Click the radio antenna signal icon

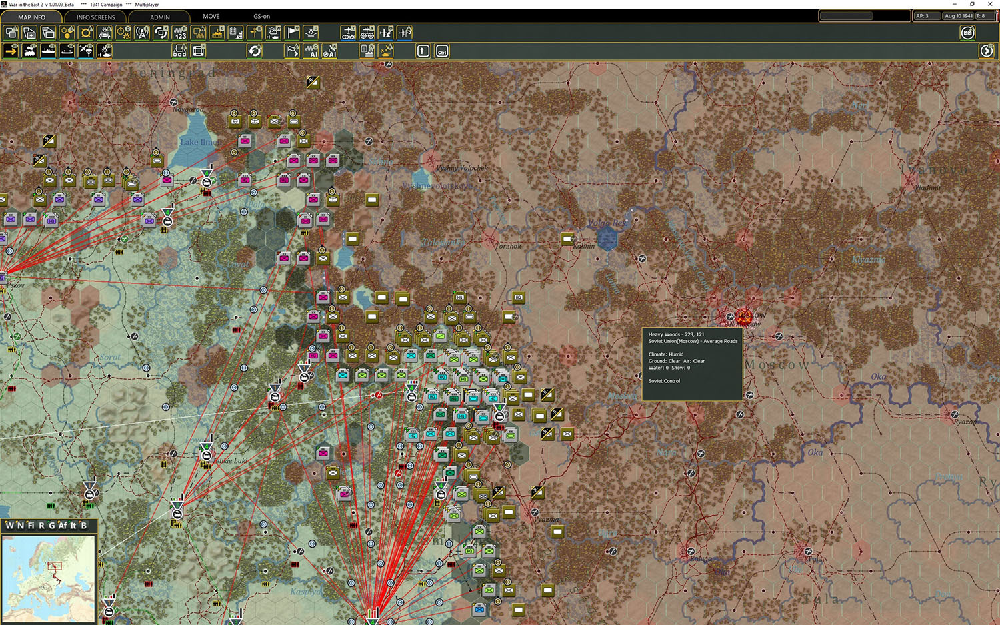click(x=142, y=32)
